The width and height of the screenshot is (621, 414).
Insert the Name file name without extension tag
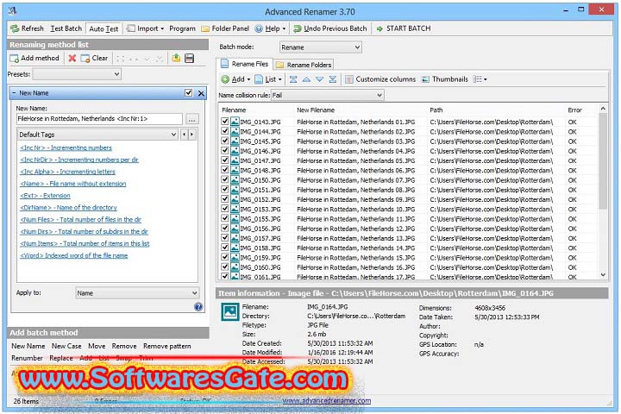click(x=73, y=184)
